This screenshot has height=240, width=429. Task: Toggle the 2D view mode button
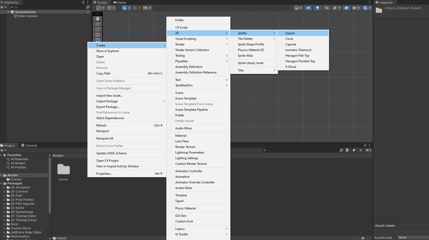click(x=308, y=8)
